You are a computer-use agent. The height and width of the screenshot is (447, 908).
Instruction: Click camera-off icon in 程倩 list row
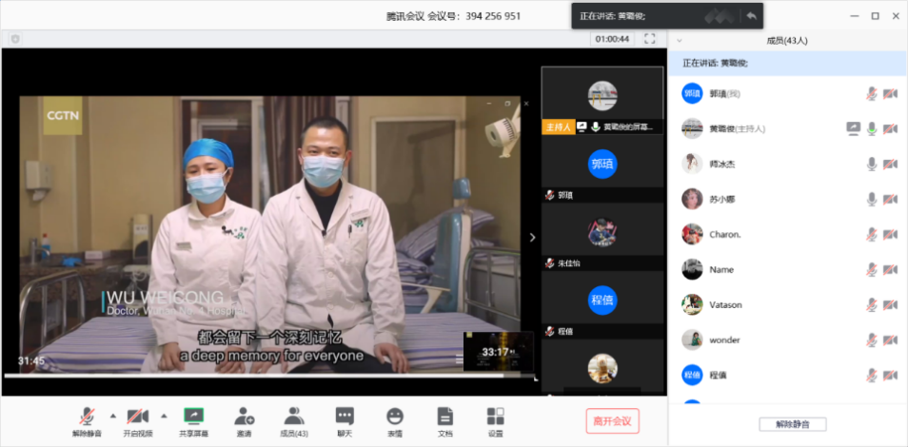pos(890,377)
